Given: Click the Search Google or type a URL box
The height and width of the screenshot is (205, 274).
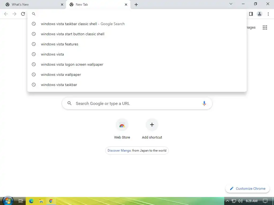Looking at the screenshot, I should (x=137, y=103).
